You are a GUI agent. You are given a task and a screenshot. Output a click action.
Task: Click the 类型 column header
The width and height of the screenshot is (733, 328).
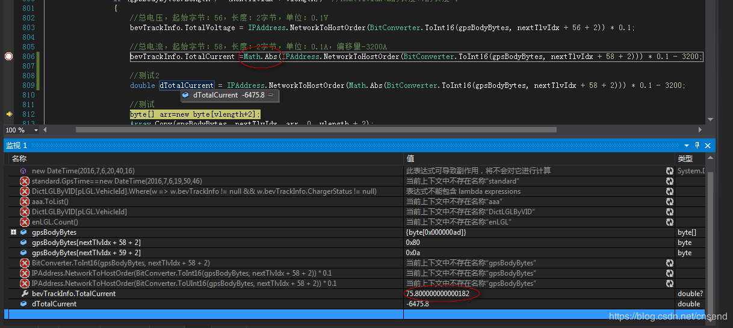(x=690, y=159)
